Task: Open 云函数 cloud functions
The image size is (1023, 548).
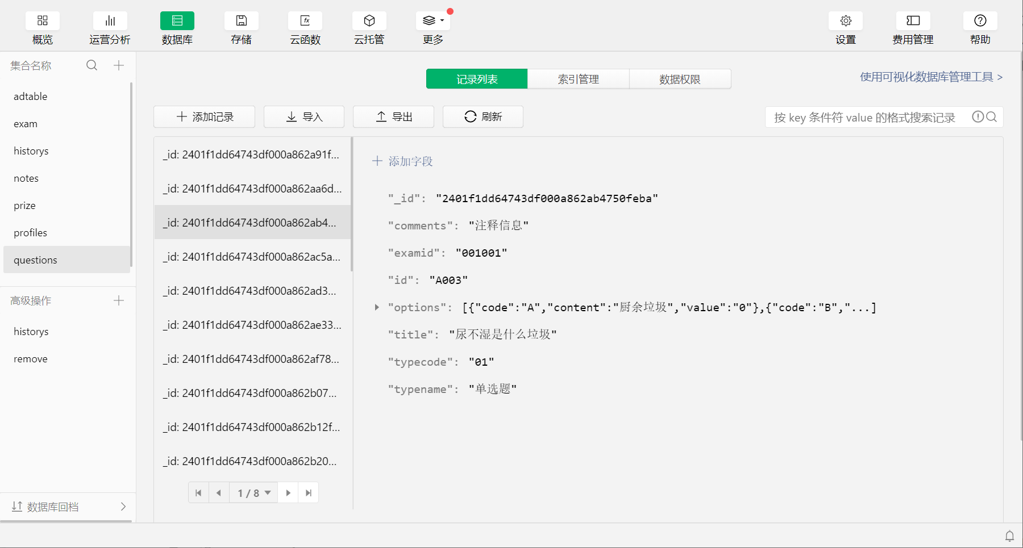Action: [305, 21]
